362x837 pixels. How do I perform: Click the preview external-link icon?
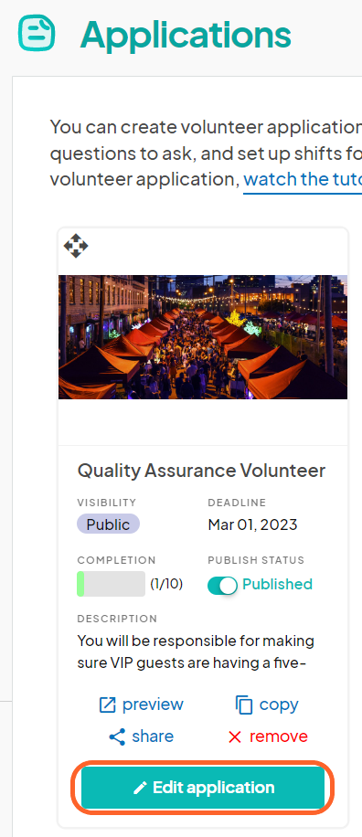click(x=107, y=705)
